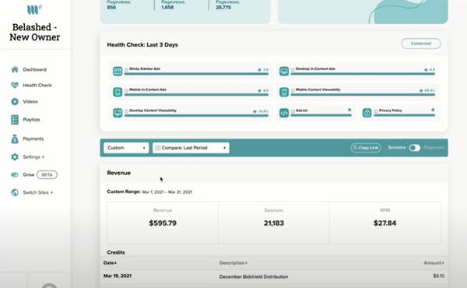Select the circle beside Desktop In-Content Ads
This screenshot has width=467, height=288.
293,70
